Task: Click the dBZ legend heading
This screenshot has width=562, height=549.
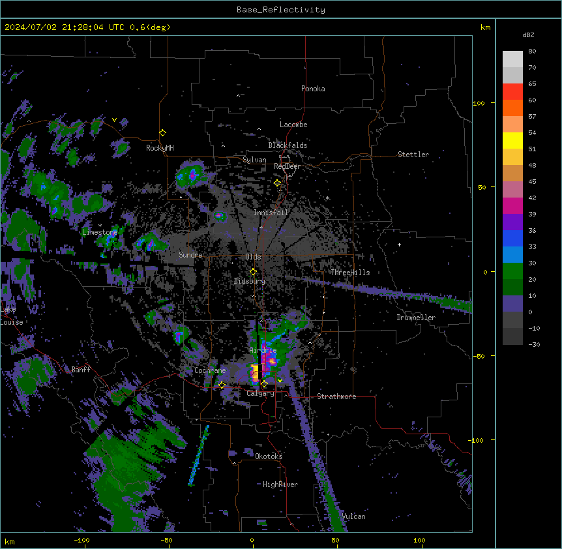Action: [x=528, y=35]
